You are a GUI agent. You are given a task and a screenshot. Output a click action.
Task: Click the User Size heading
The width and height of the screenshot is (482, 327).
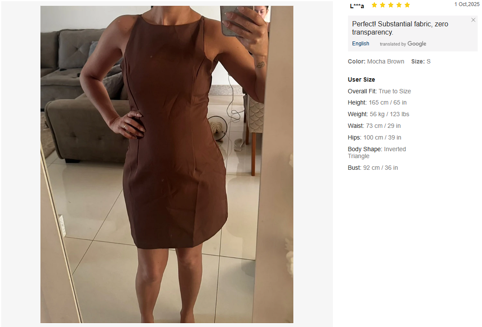pos(361,79)
